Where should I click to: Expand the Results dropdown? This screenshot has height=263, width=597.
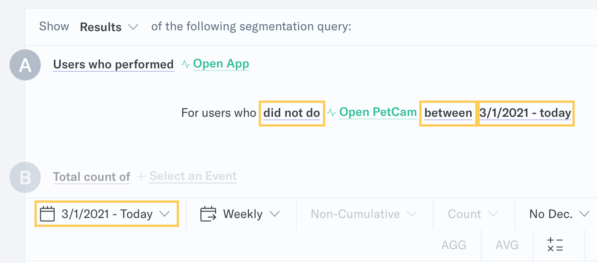(x=109, y=27)
